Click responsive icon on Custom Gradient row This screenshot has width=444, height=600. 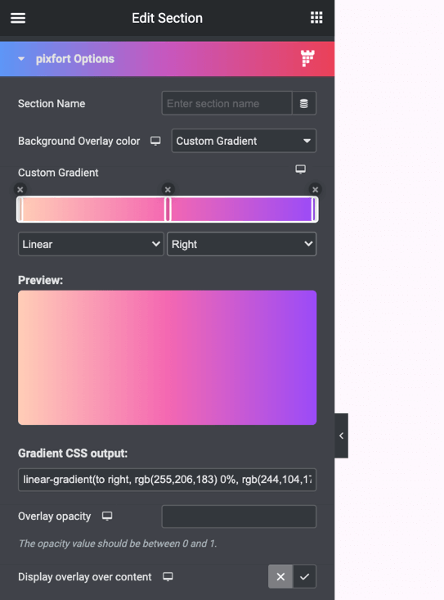(301, 169)
